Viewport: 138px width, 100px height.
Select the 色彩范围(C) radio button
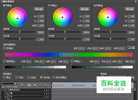[x=54, y=77]
